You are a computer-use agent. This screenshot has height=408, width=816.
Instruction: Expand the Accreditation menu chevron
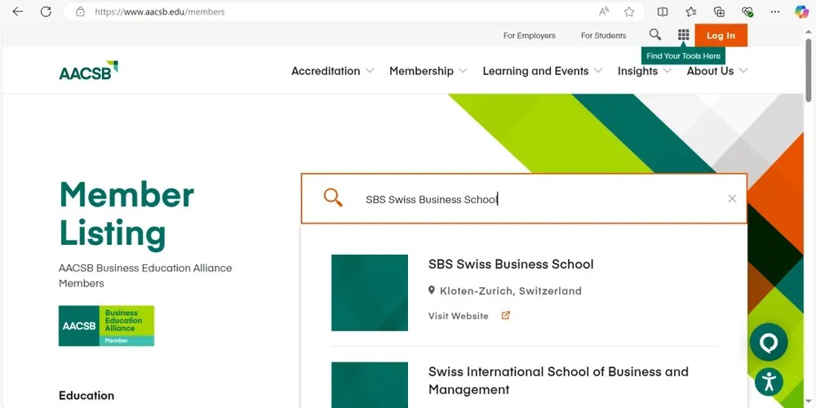(x=370, y=71)
